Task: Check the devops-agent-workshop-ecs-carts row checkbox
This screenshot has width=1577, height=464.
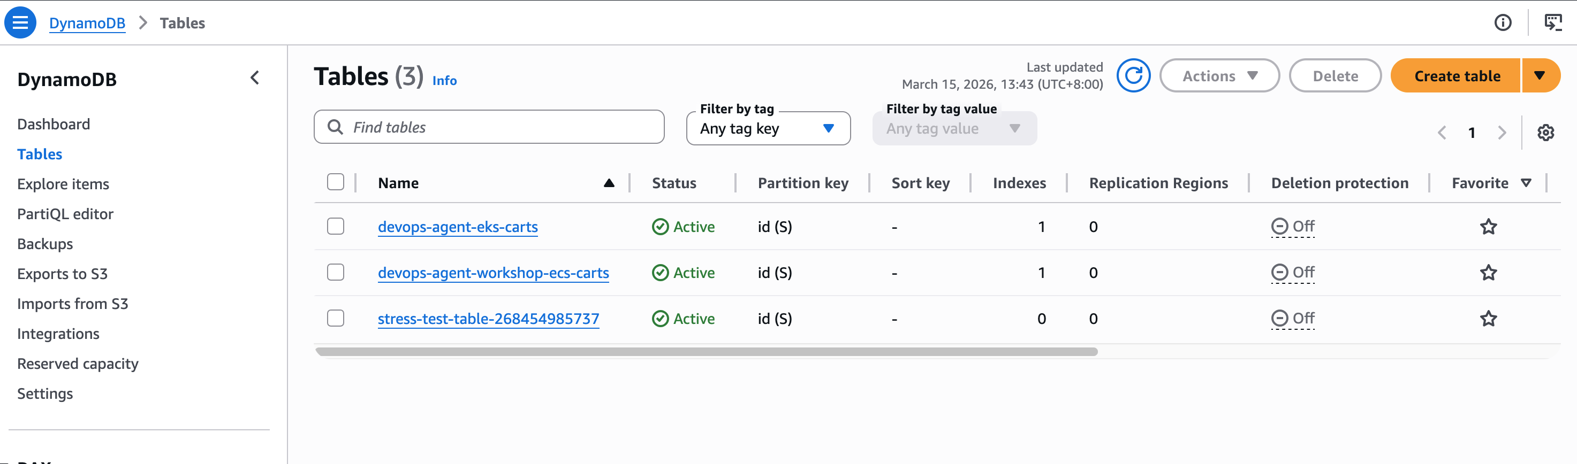Action: point(336,272)
